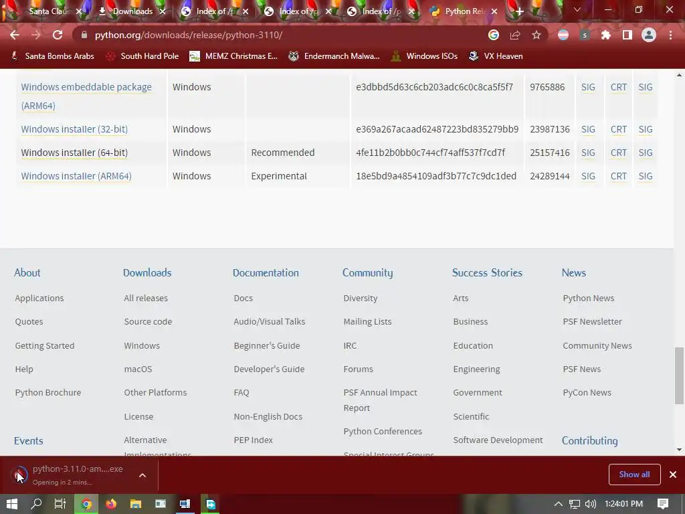This screenshot has width=685, height=514.
Task: Open first SIG link for installer (32-bit)
Action: coord(588,129)
